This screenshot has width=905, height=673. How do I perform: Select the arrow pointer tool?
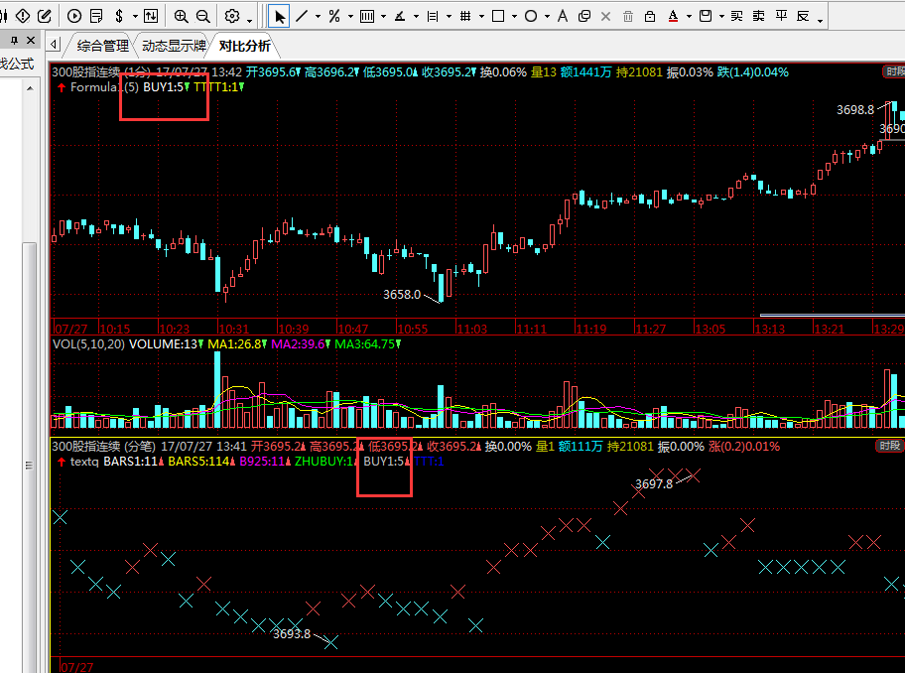pyautogui.click(x=280, y=16)
